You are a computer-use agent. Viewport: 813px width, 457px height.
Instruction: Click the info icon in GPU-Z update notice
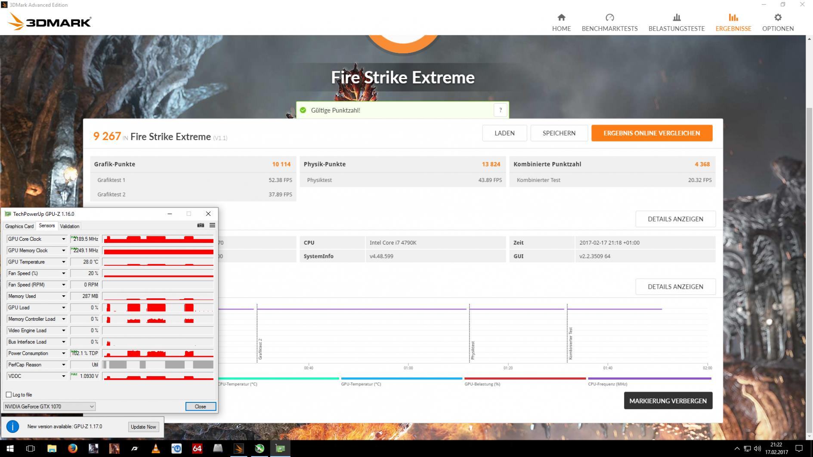tap(12, 426)
